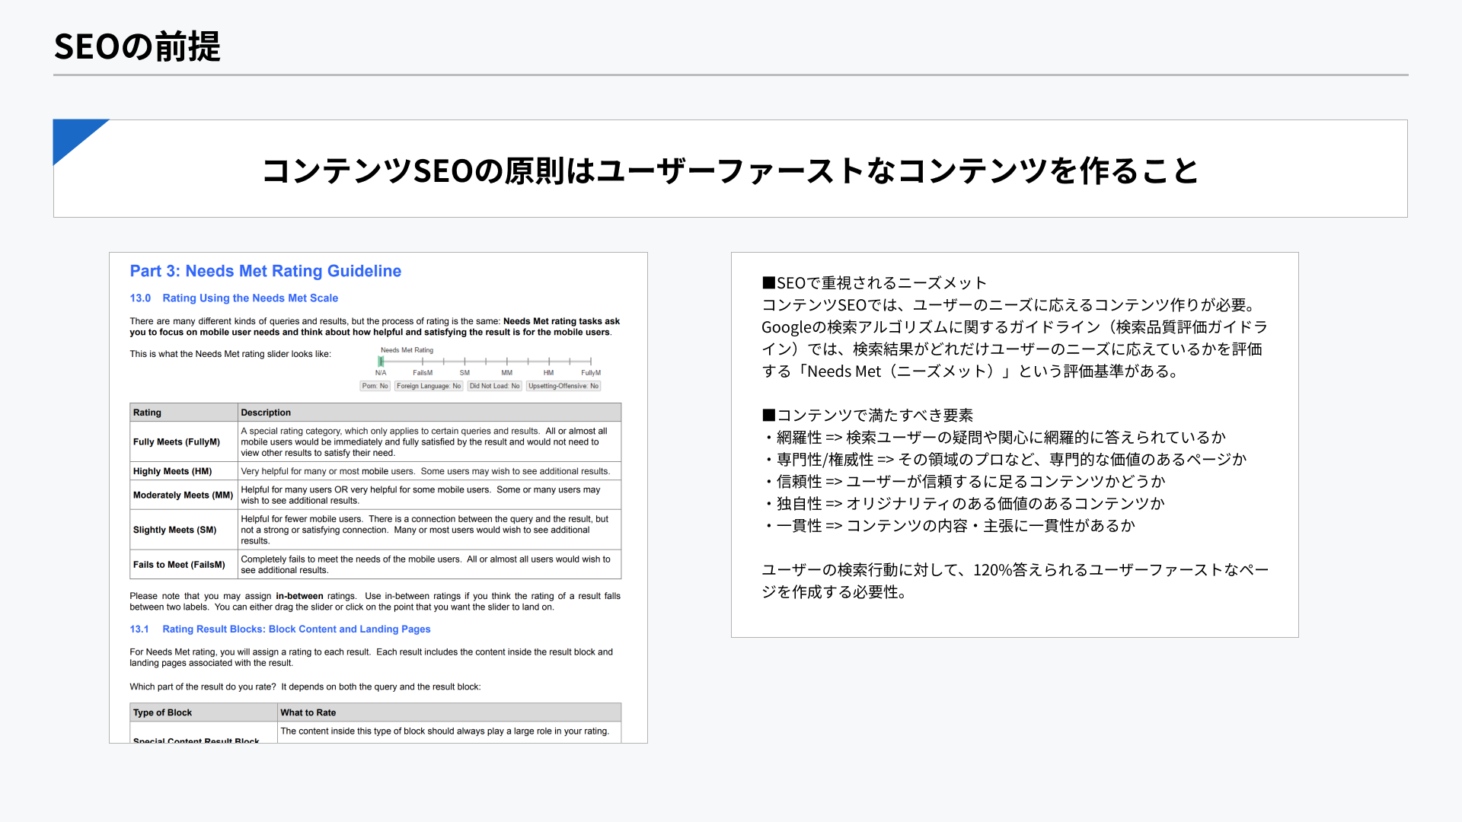Open section 13.0 Rating Using the Needs Met Scale
1462x822 pixels.
235,298
